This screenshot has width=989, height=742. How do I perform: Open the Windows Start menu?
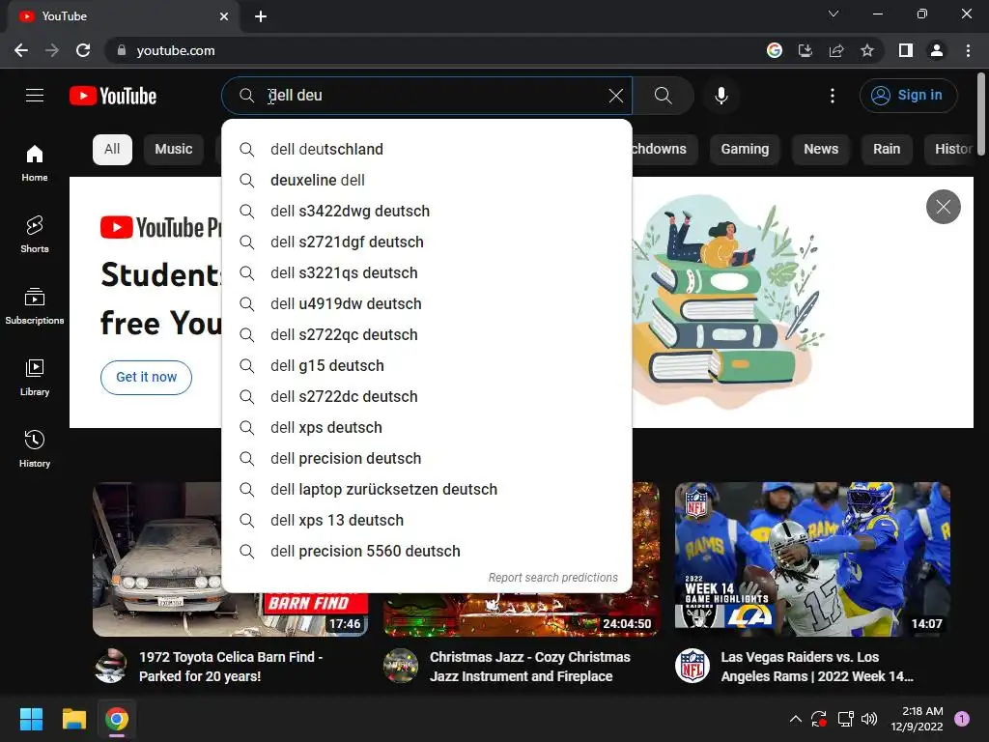pyautogui.click(x=31, y=719)
